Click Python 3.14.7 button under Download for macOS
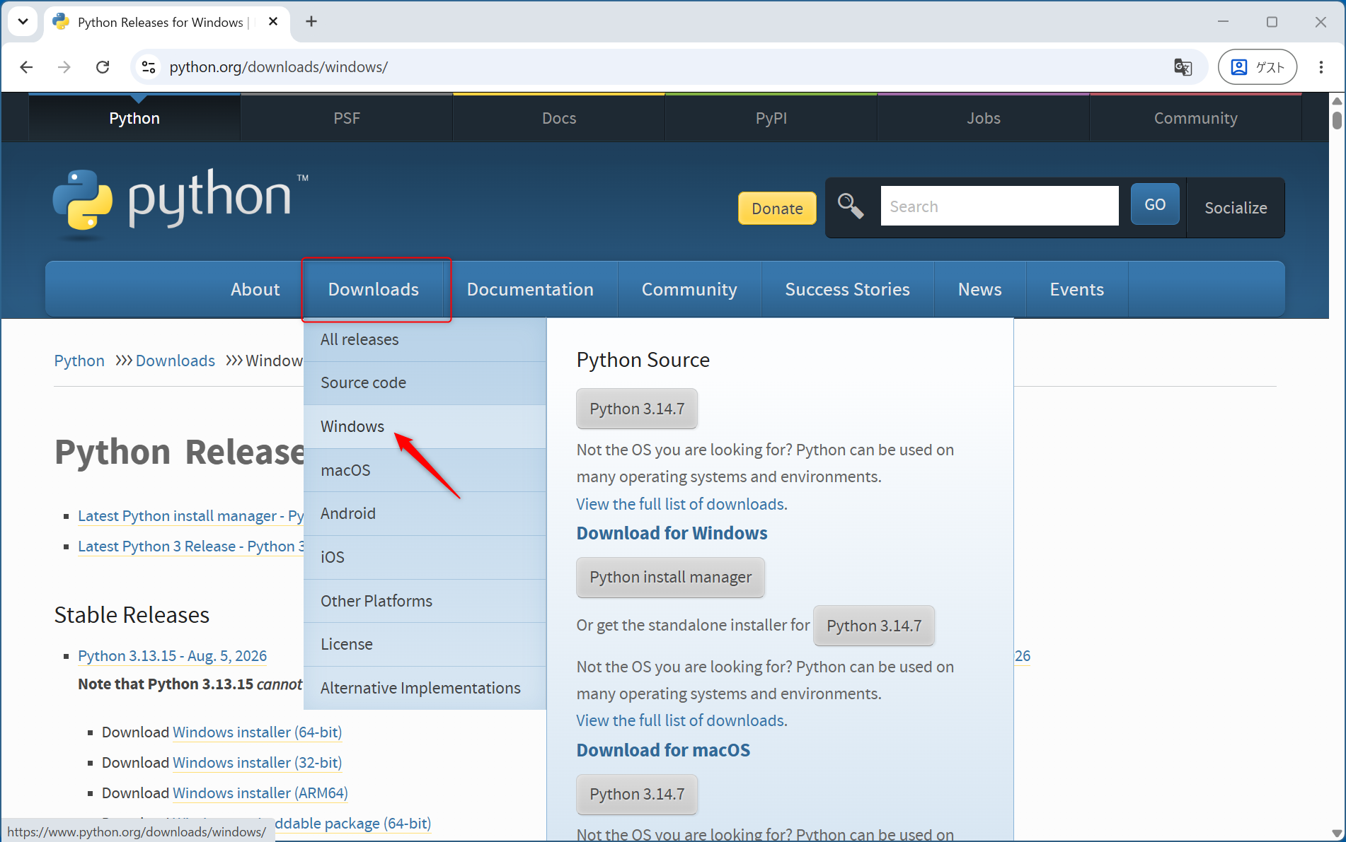Viewport: 1346px width, 842px height. (637, 794)
